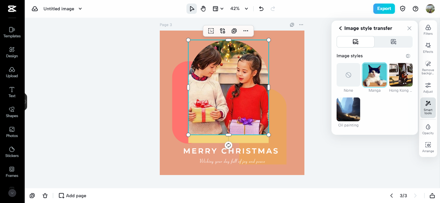The height and width of the screenshot is (203, 440).
Task: Click the feedback icon beside Image styles
Action: pyautogui.click(x=408, y=56)
